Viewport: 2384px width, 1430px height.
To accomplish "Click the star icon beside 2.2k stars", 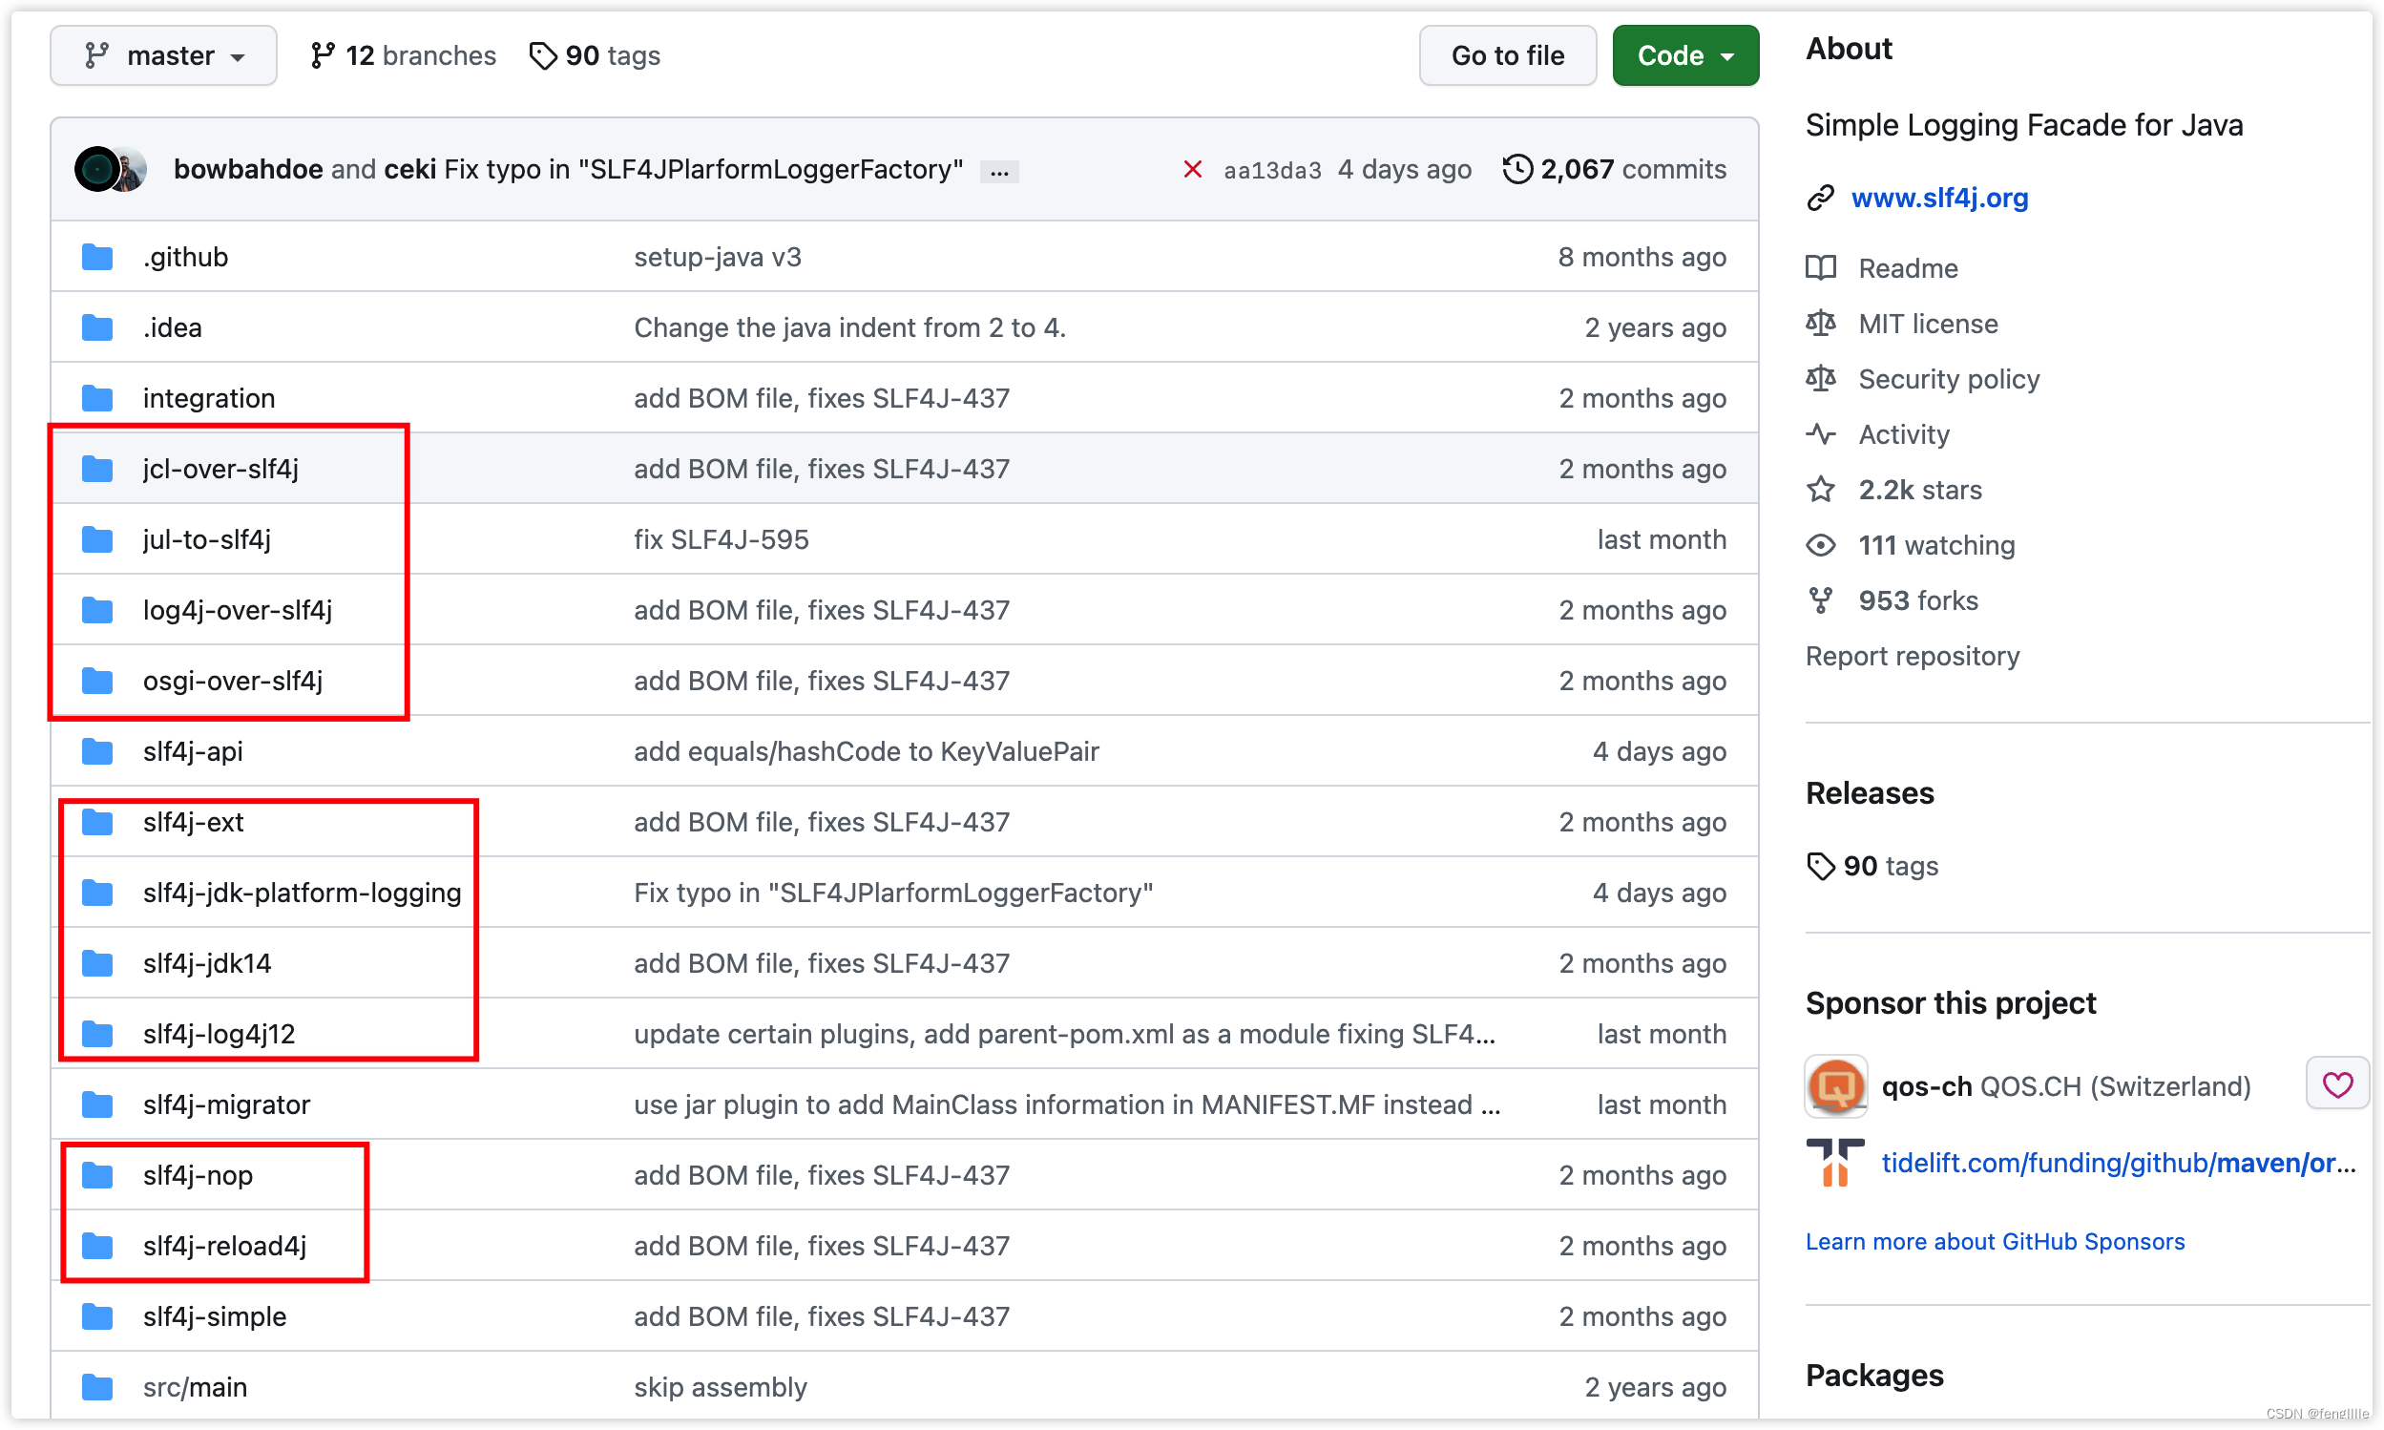I will click(1820, 490).
